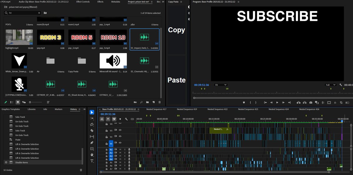Image resolution: width=353 pixels, height=175 pixels.
Task: Switch to Effect Controls tab
Action: (x=83, y=2)
